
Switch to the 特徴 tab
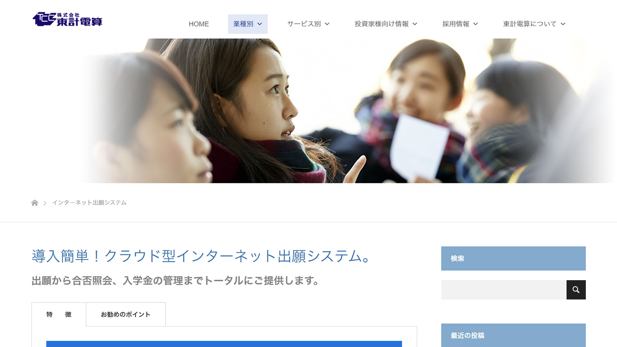(x=59, y=314)
